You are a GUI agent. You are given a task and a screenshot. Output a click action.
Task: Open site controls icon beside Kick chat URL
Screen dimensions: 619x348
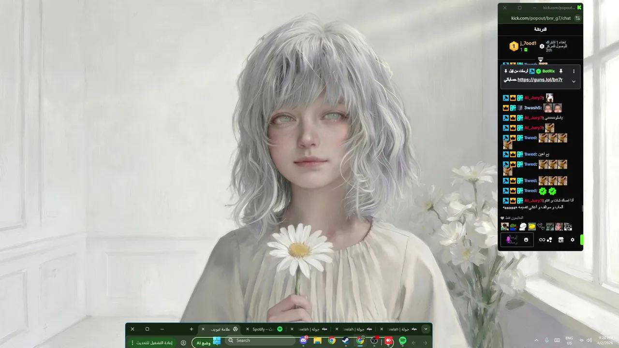[577, 18]
